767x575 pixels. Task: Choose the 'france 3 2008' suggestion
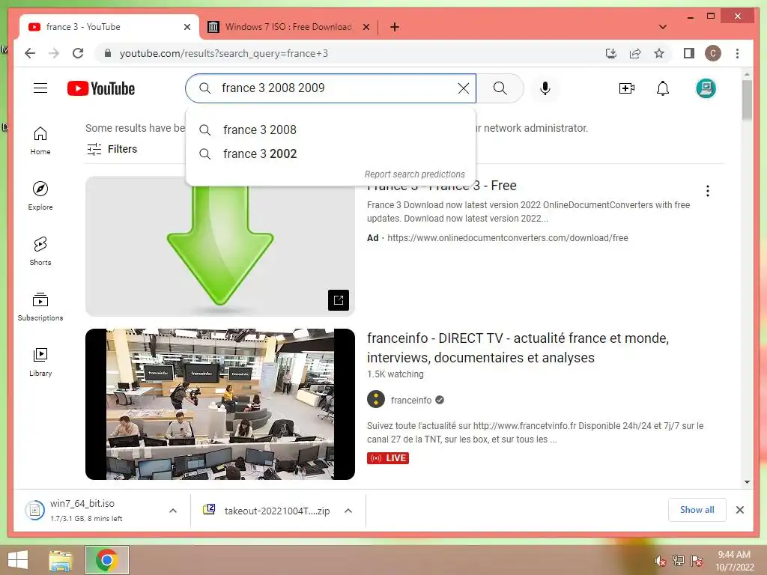tap(330, 130)
